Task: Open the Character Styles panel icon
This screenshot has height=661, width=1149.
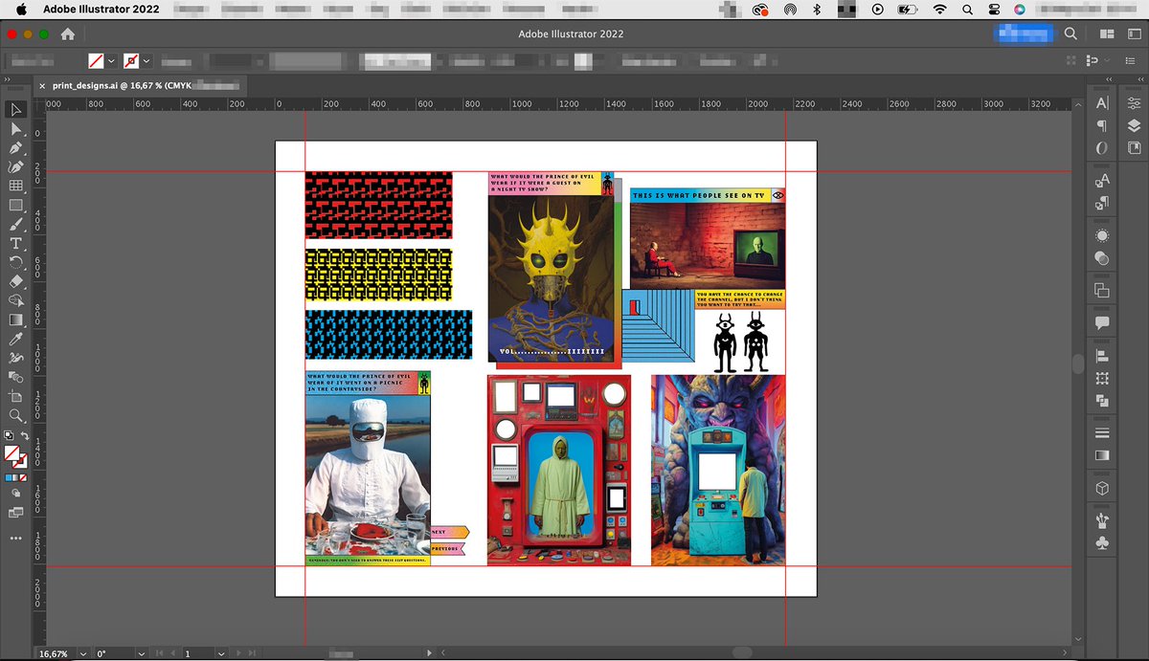Action: click(x=1102, y=180)
